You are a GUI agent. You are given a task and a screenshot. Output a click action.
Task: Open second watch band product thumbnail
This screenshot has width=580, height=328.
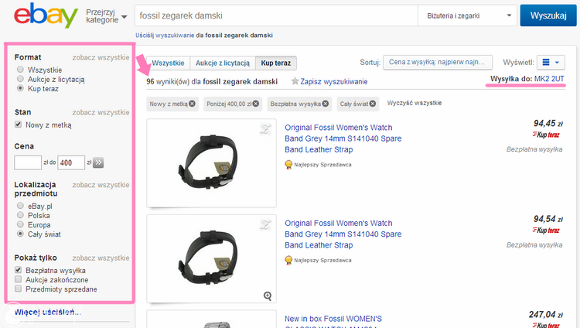[211, 259]
